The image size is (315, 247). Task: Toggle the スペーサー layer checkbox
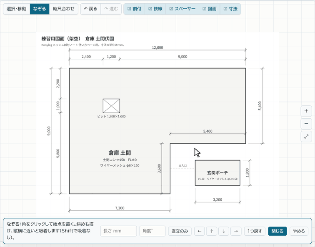tap(182, 9)
